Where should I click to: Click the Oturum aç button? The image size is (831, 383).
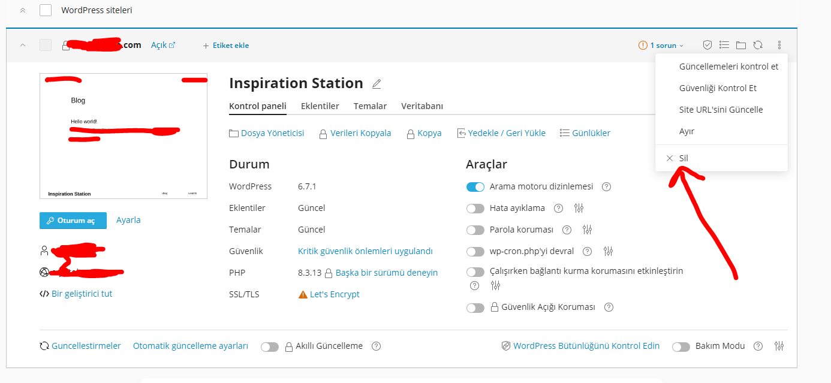click(73, 221)
